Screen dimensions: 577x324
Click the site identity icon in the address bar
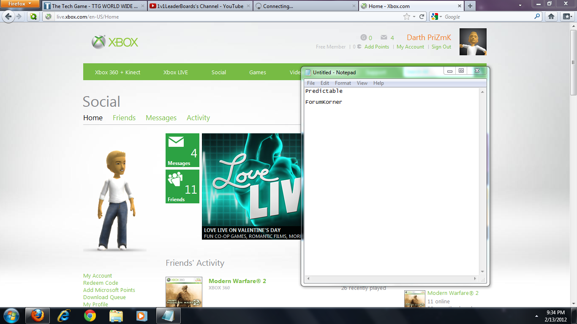pos(49,17)
